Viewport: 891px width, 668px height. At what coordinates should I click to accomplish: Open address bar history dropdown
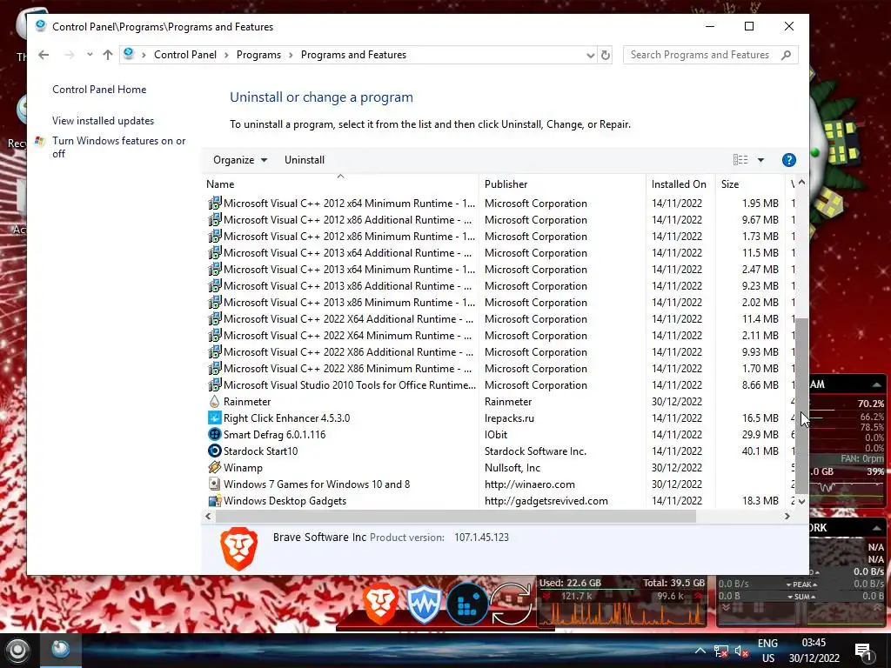(591, 55)
